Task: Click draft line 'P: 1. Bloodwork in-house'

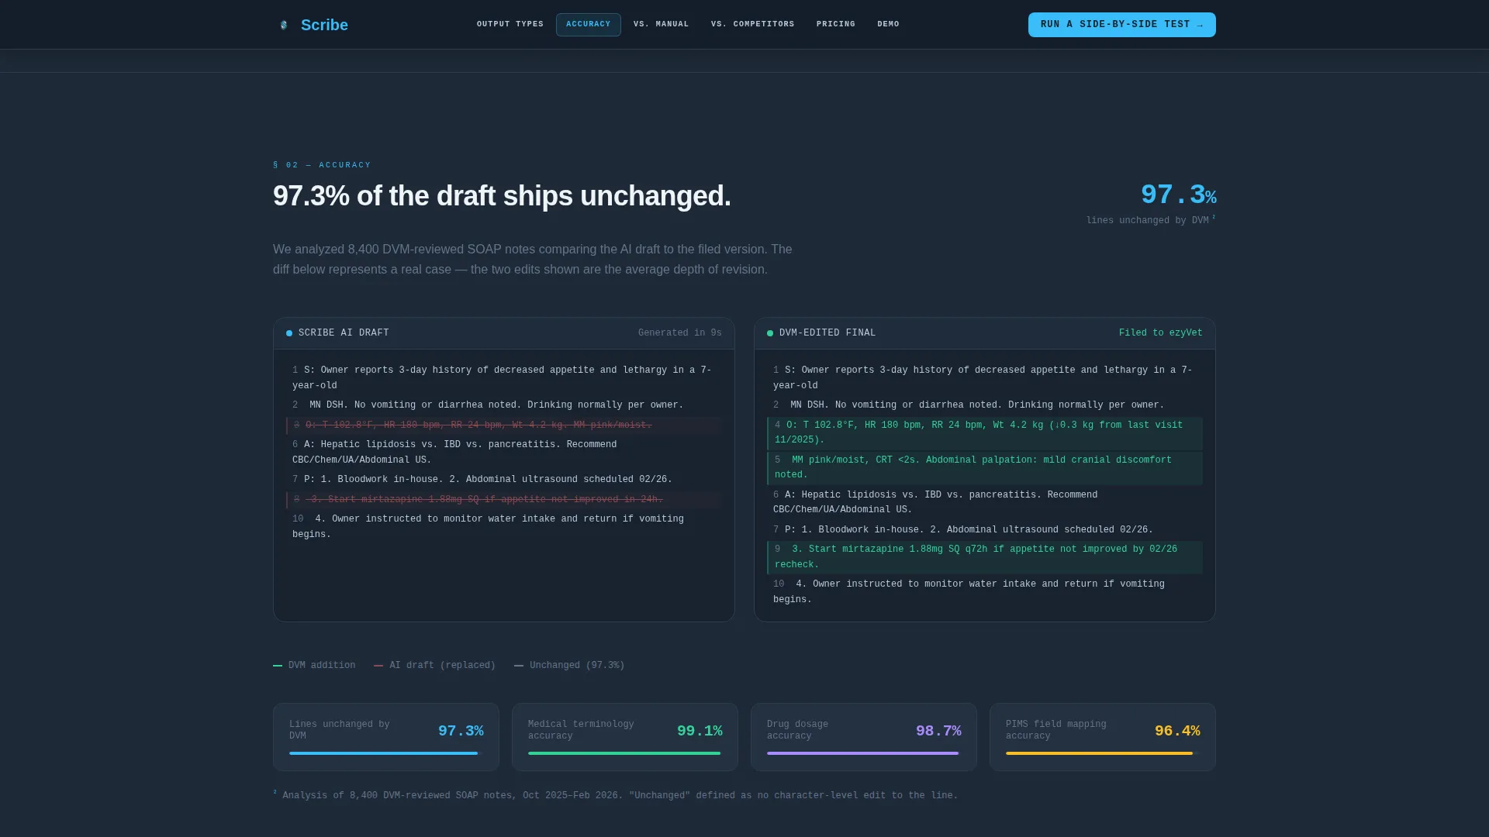Action: tap(504, 480)
